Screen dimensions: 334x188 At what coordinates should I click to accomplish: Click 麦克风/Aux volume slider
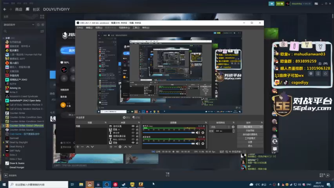169,132
